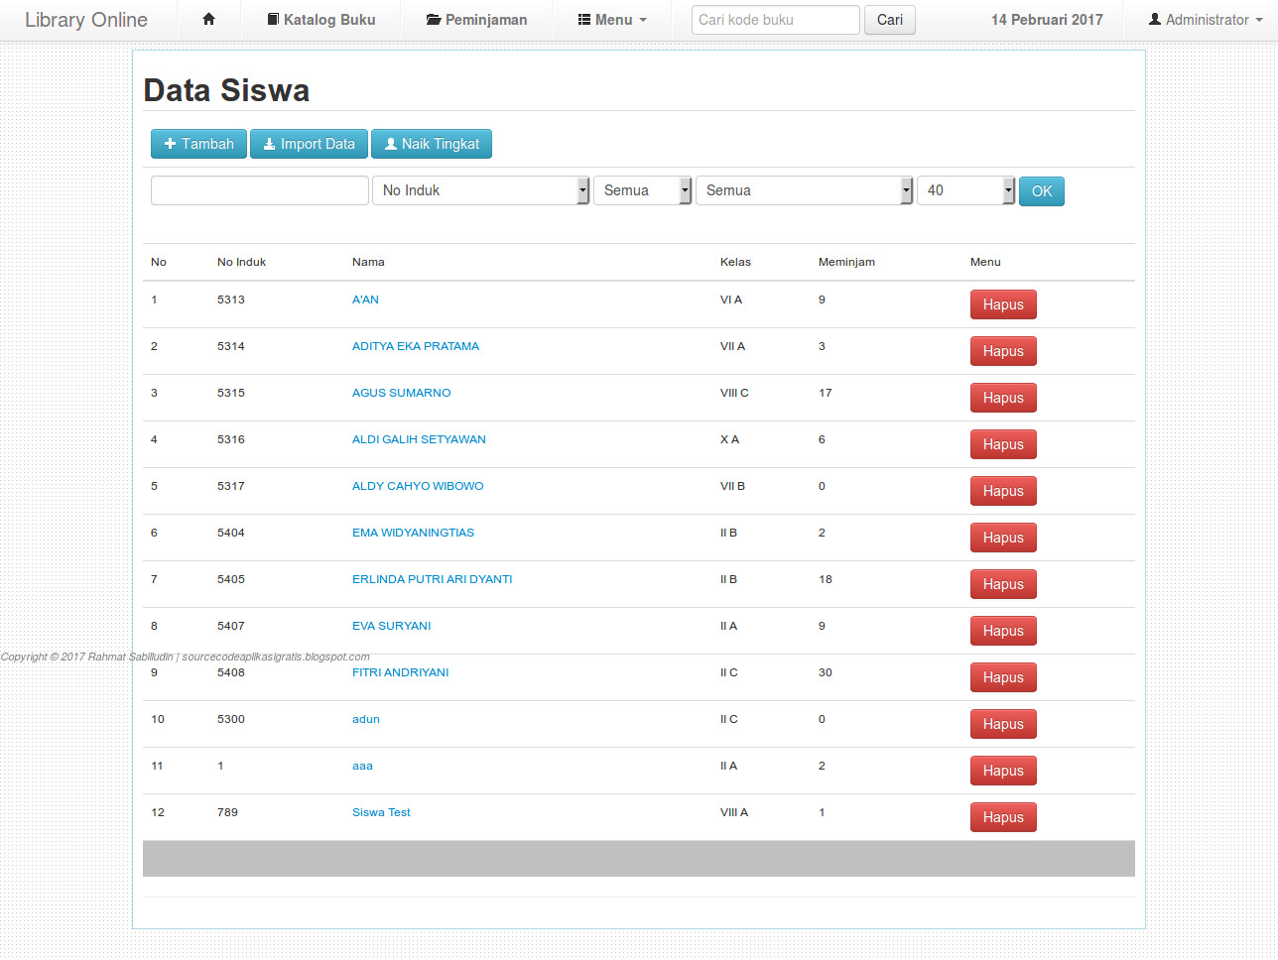This screenshot has width=1278, height=960.
Task: Click the home icon in the navbar
Action: click(x=207, y=19)
